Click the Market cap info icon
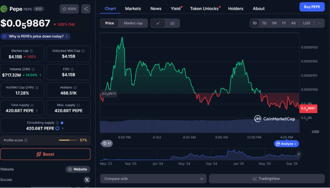The image size is (330, 188). pos(31,51)
